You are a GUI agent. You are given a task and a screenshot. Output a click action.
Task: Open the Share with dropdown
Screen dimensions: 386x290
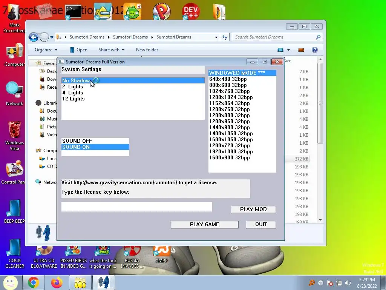[x=112, y=50]
